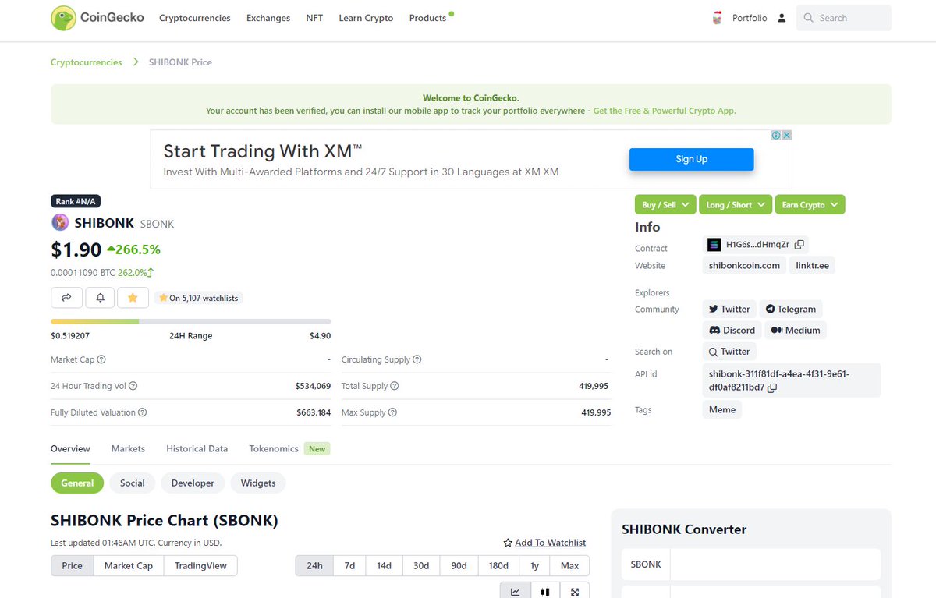
Task: Click the Market Cap info question icon
Action: (101, 359)
